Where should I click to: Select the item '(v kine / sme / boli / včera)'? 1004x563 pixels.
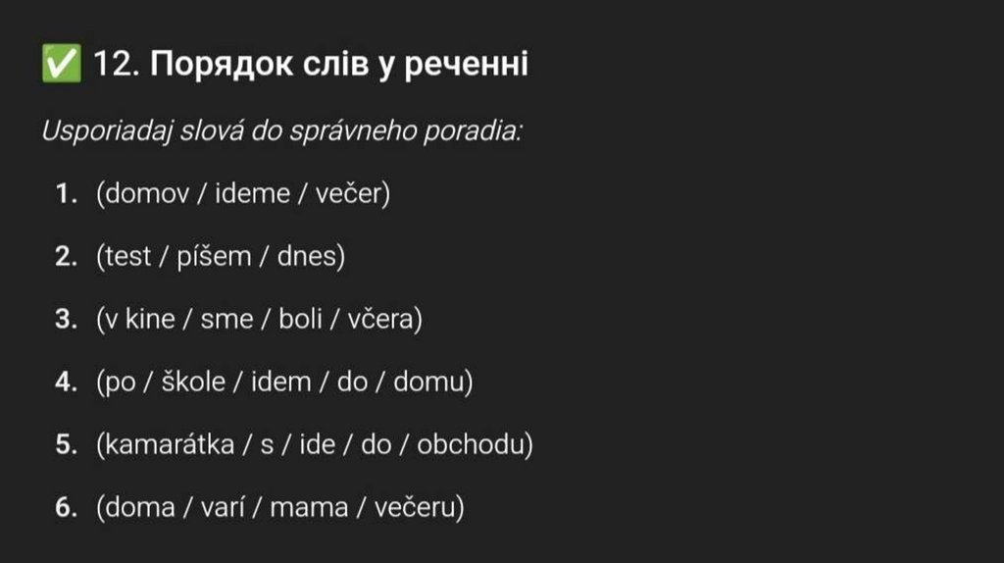[x=259, y=320]
